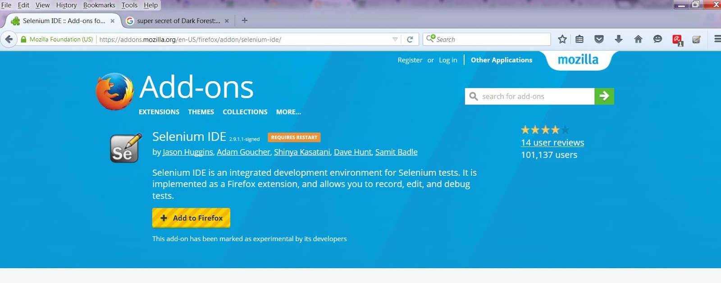Click the Log in link

pos(448,60)
